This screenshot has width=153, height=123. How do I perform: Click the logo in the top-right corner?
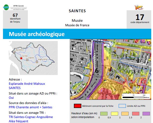point(139,7)
